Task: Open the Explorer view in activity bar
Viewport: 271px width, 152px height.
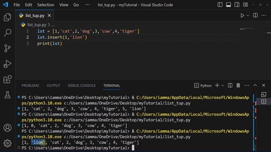Action: coord(8,17)
